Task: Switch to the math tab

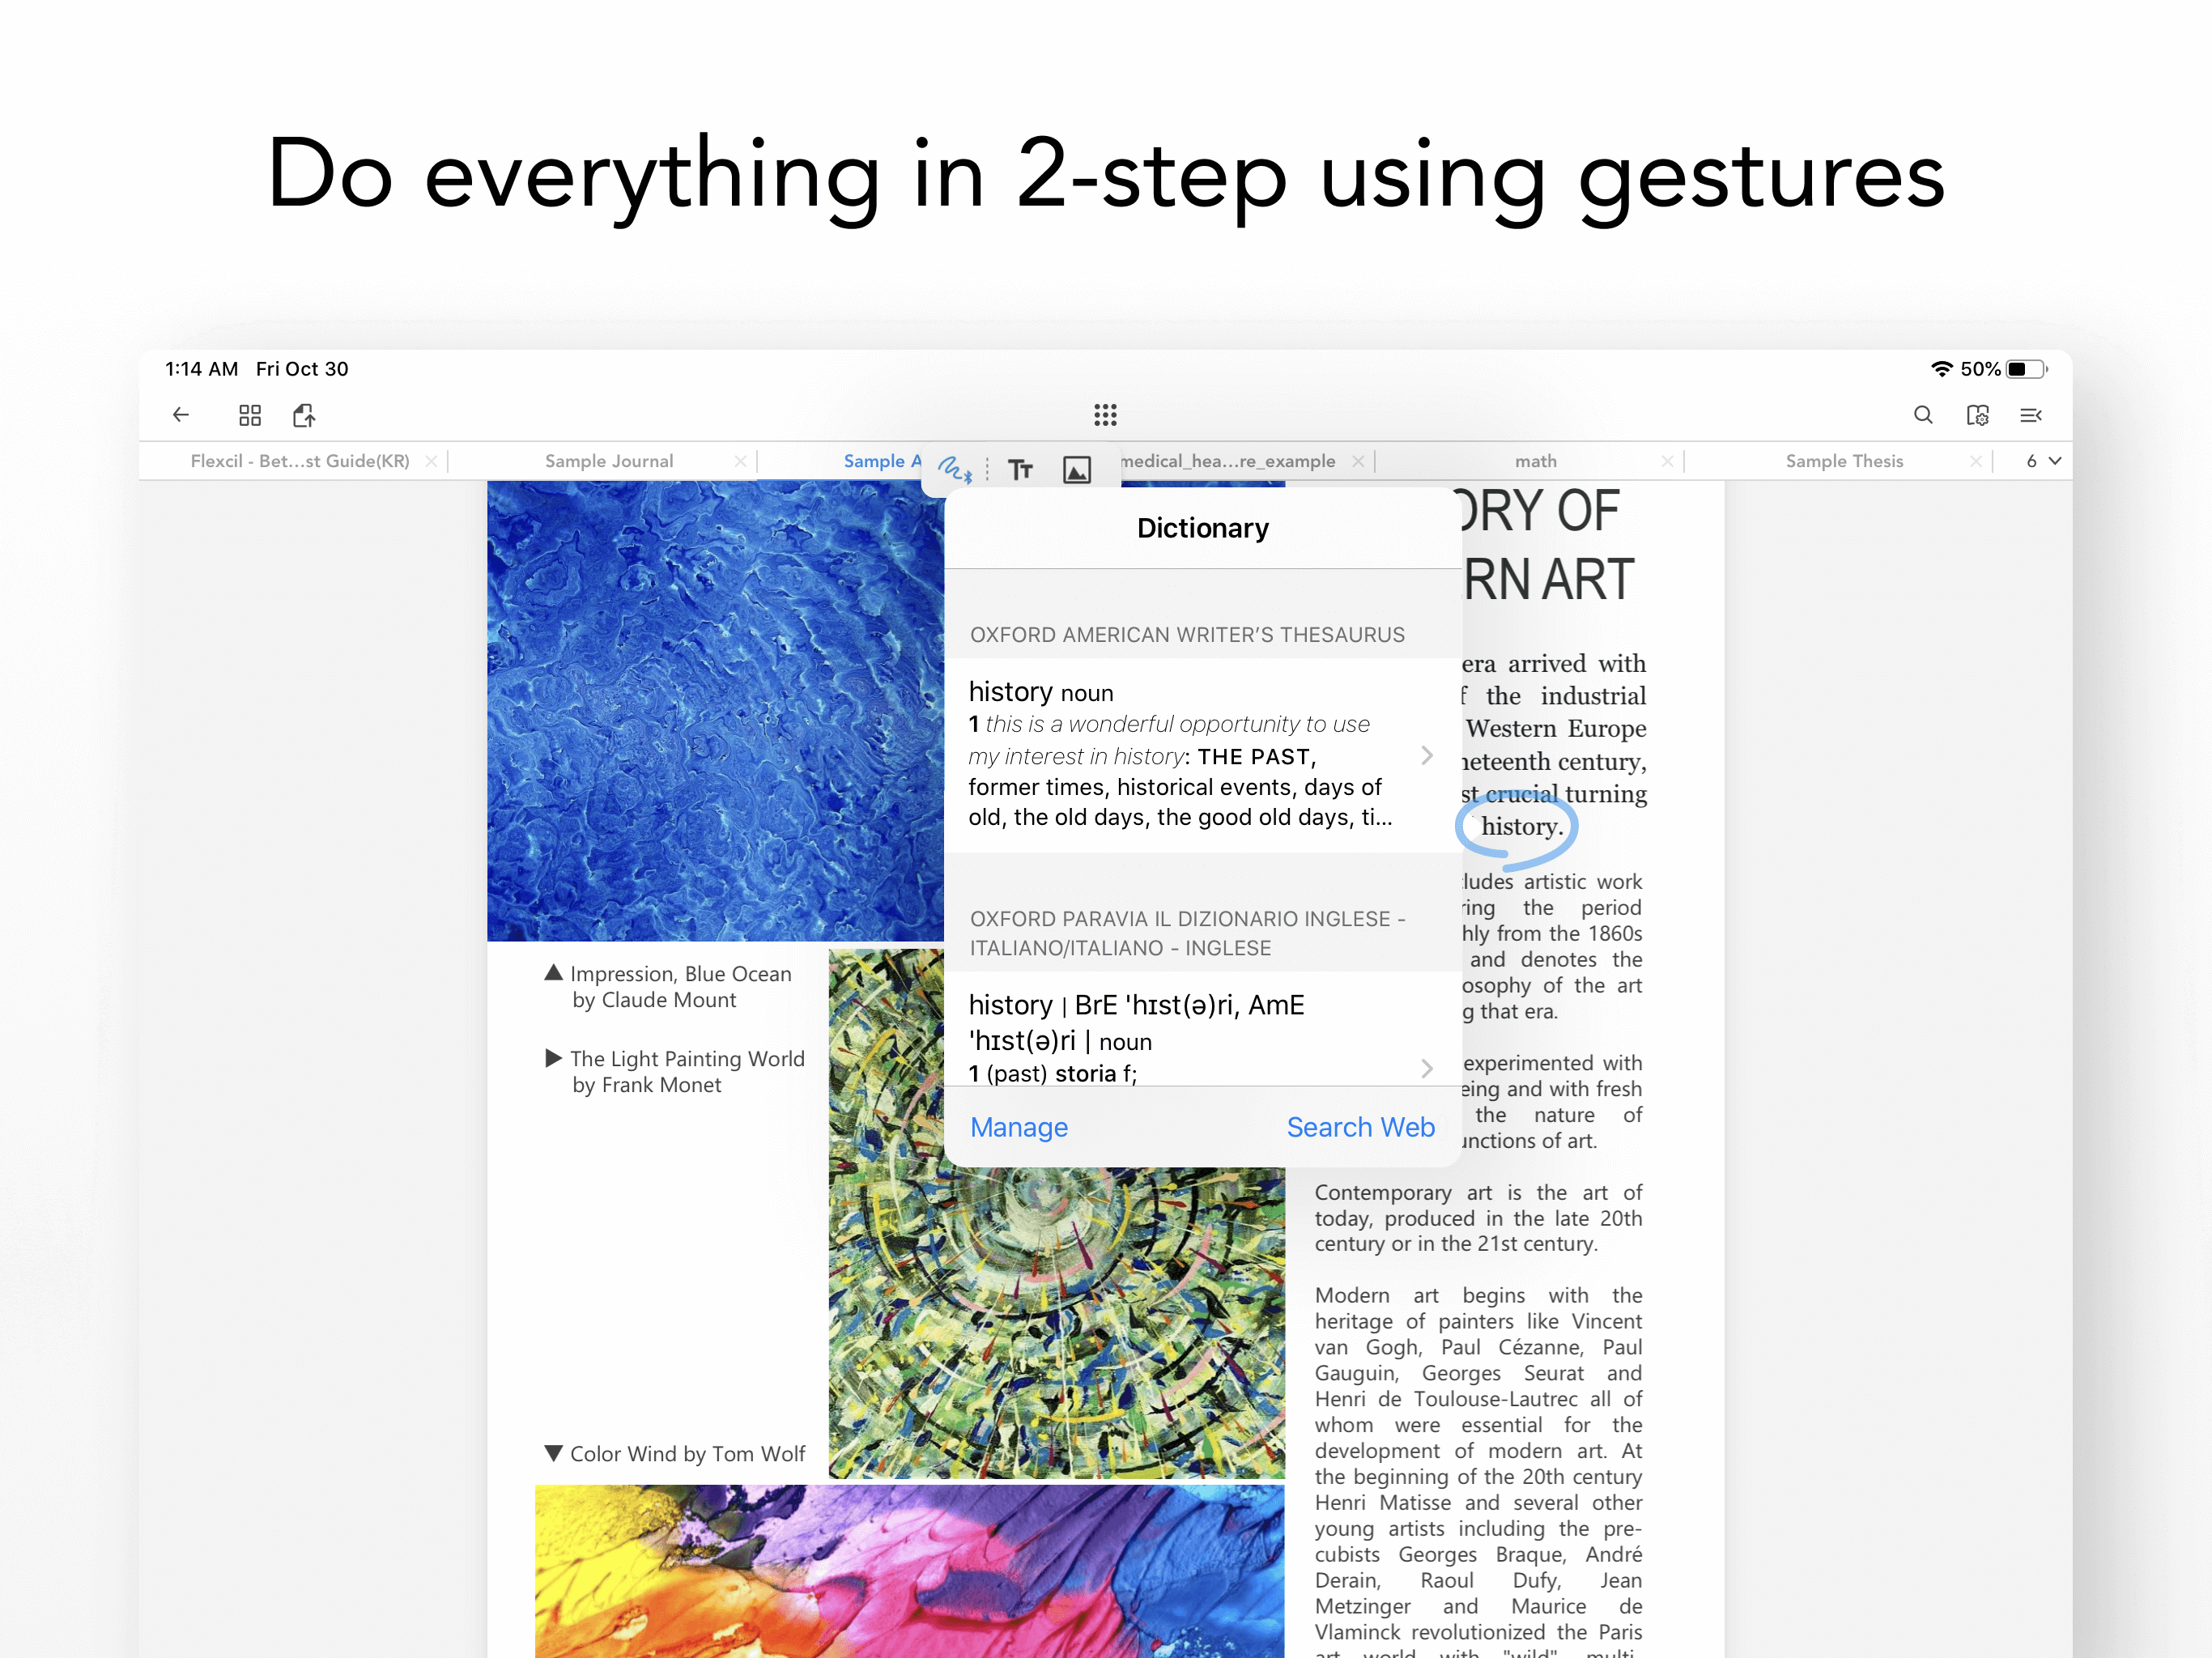Action: (1535, 461)
